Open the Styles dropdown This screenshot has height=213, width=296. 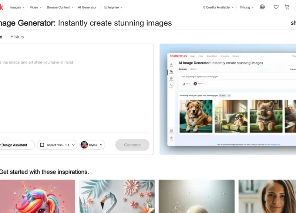pos(92,145)
